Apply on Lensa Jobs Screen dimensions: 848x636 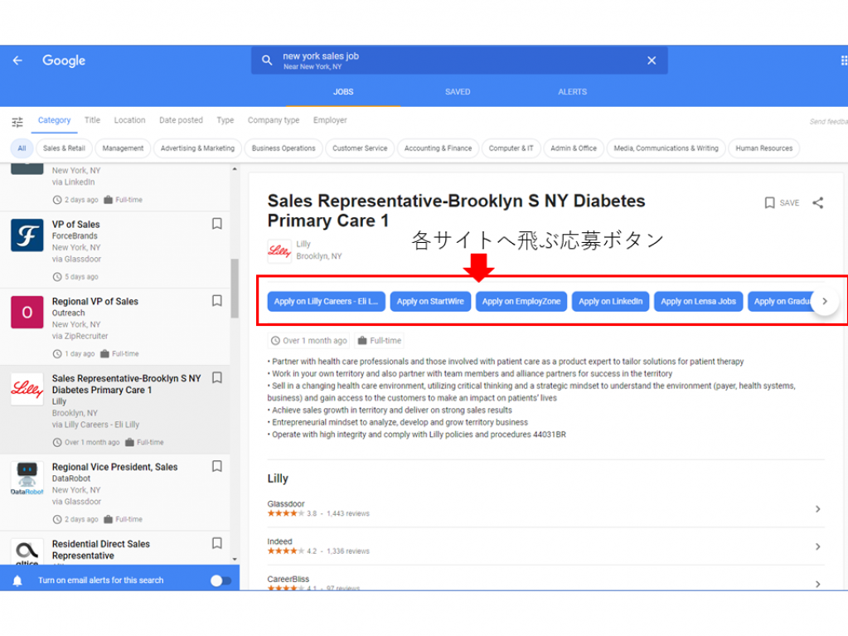pyautogui.click(x=698, y=301)
